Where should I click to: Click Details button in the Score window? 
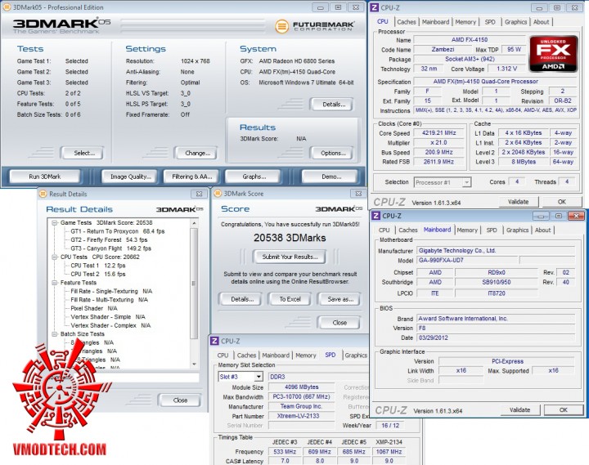click(241, 299)
